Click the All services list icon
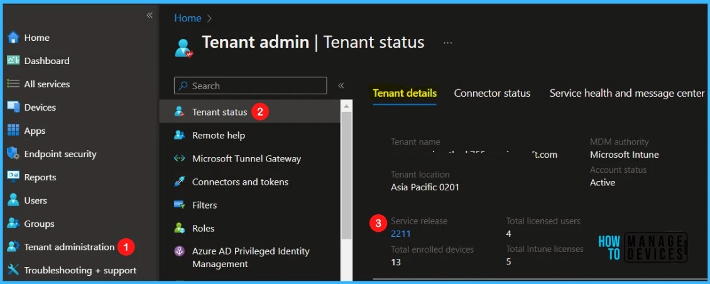Image resolution: width=710 pixels, height=284 pixels. point(13,84)
